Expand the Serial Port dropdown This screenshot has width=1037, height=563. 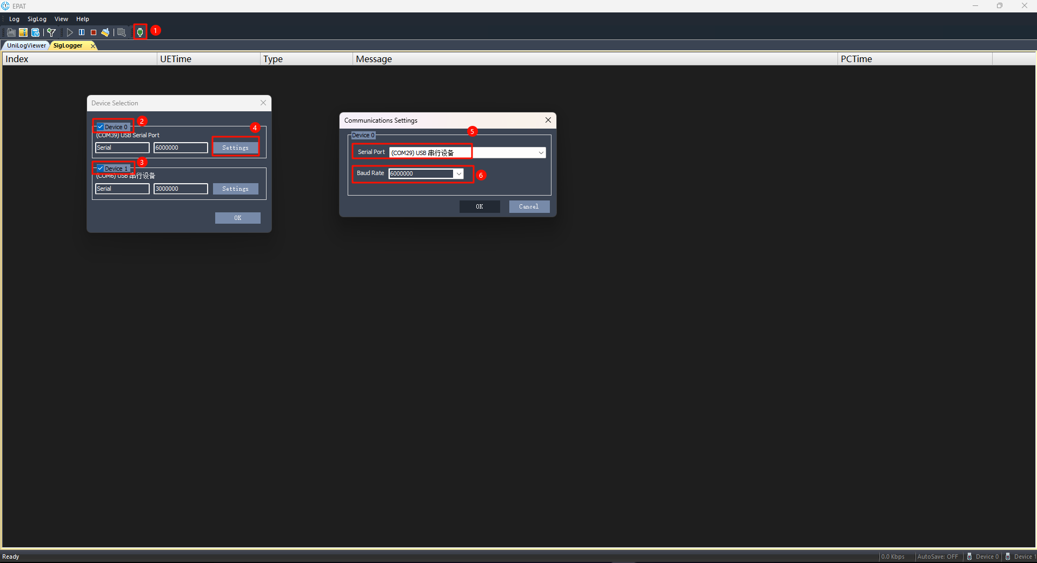541,153
